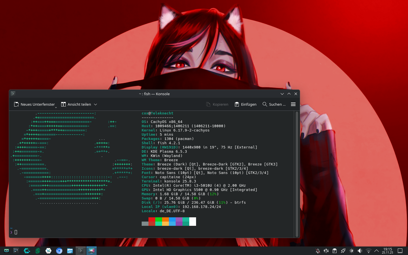The image size is (408, 255).
Task: Click the Ansicht teilen button
Action: [76, 104]
